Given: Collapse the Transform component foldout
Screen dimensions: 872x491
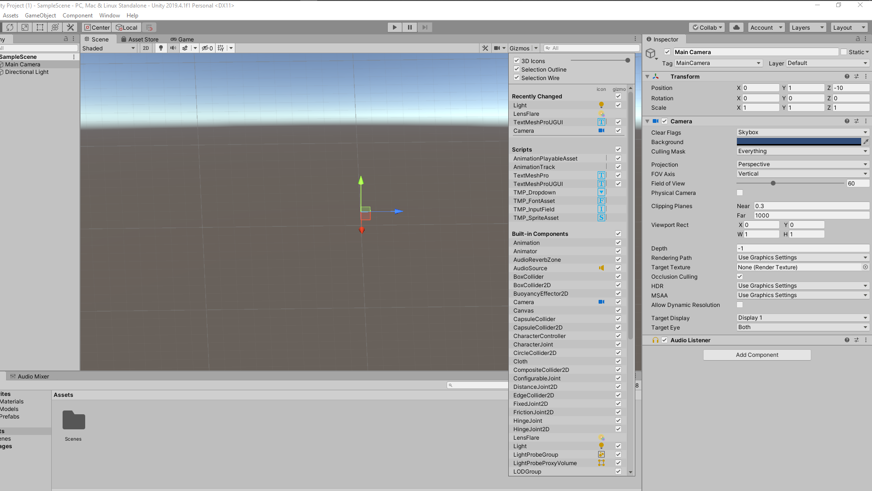Looking at the screenshot, I should click(648, 76).
